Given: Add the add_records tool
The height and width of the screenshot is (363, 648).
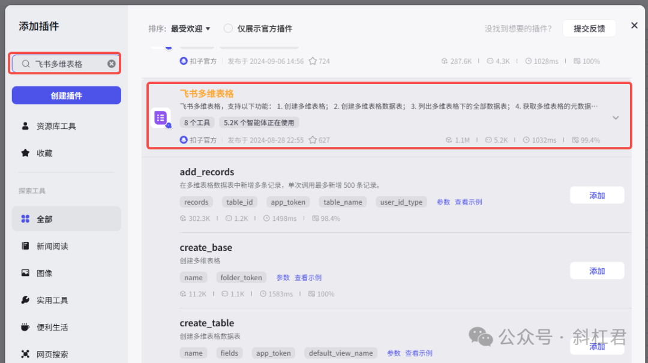Looking at the screenshot, I should tap(597, 195).
